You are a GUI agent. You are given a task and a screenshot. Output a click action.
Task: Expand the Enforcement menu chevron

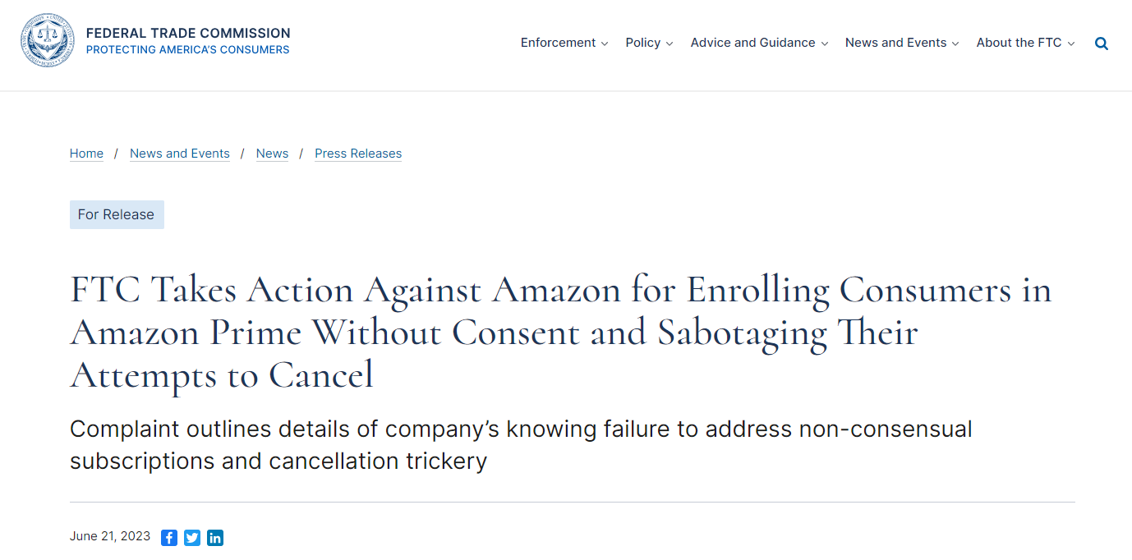coord(605,44)
